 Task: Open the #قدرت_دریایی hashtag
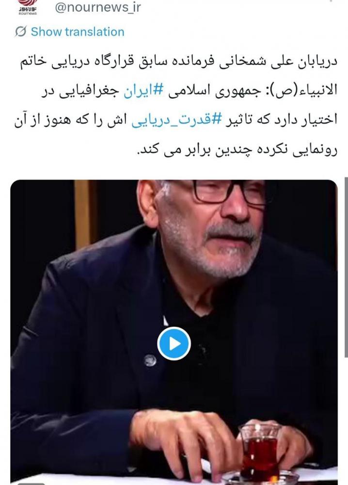coord(177,120)
